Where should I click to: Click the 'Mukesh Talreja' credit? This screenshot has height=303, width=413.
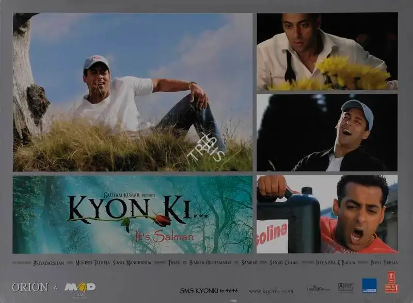point(92,262)
